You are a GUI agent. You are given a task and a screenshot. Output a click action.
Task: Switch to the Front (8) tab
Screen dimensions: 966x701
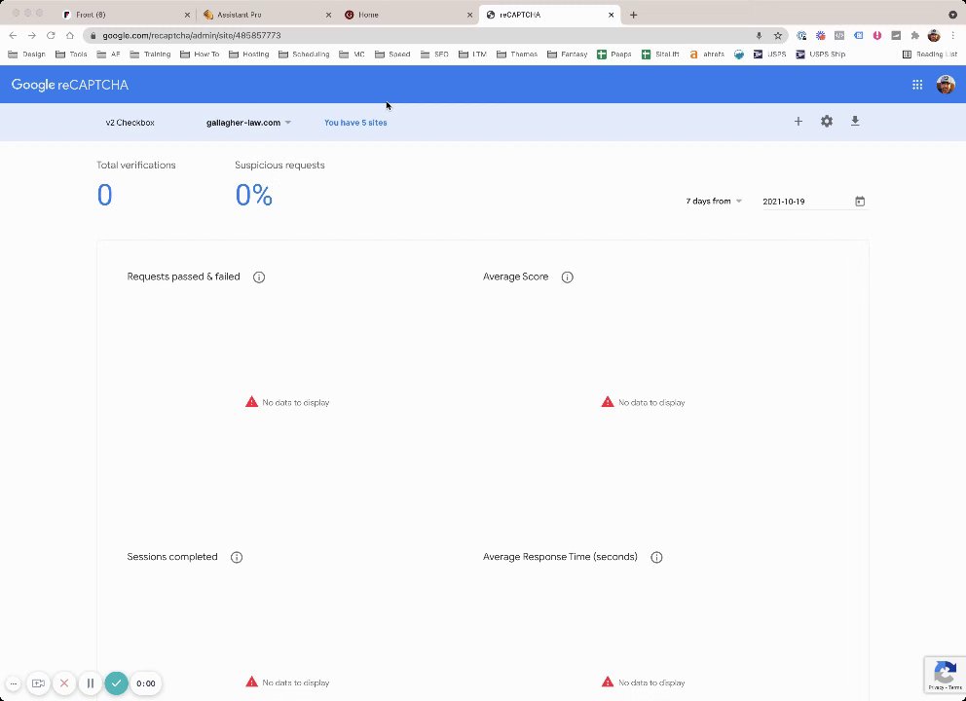127,15
